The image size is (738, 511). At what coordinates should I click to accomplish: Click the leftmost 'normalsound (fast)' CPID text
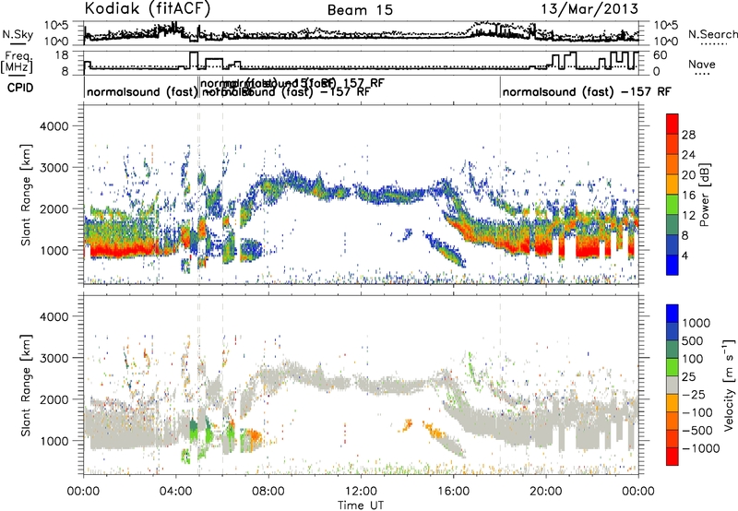coord(142,91)
